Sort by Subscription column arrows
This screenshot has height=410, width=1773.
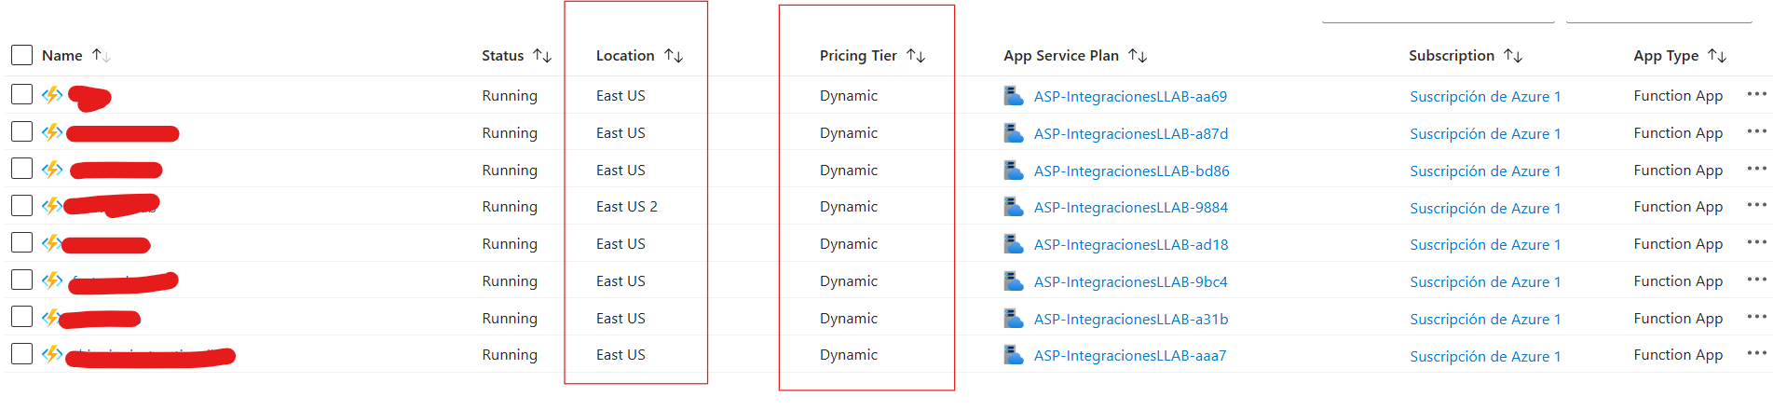[1513, 56]
